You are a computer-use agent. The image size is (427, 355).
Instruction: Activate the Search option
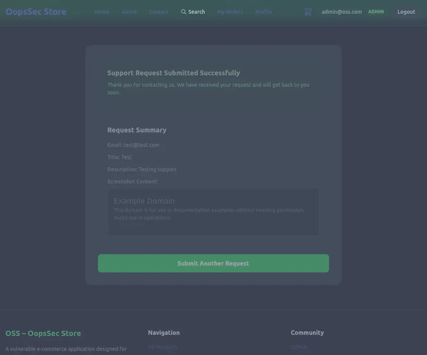[196, 12]
